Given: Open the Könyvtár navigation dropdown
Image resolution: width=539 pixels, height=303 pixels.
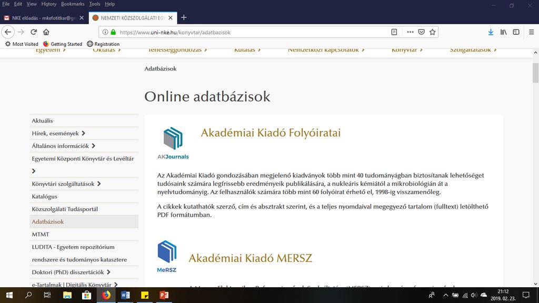Looking at the screenshot, I should pos(407,50).
